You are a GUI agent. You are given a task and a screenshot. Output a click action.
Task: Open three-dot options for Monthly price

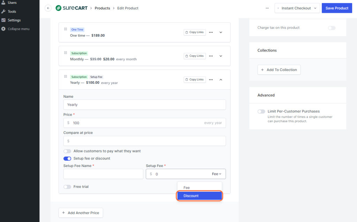[x=211, y=56]
